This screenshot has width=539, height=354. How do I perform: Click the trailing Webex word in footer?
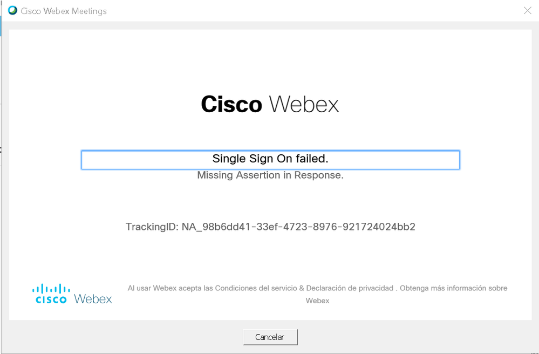317,301
